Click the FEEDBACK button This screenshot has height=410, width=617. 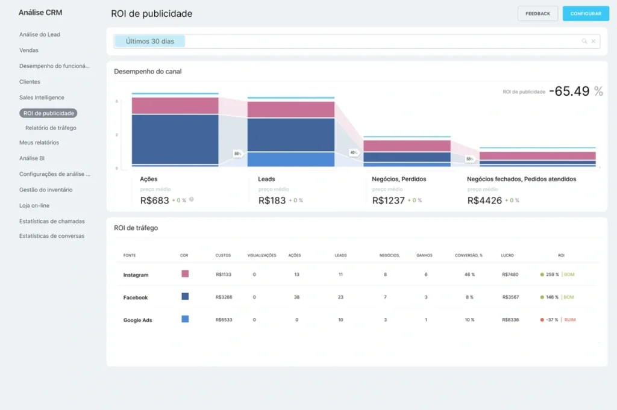point(537,13)
